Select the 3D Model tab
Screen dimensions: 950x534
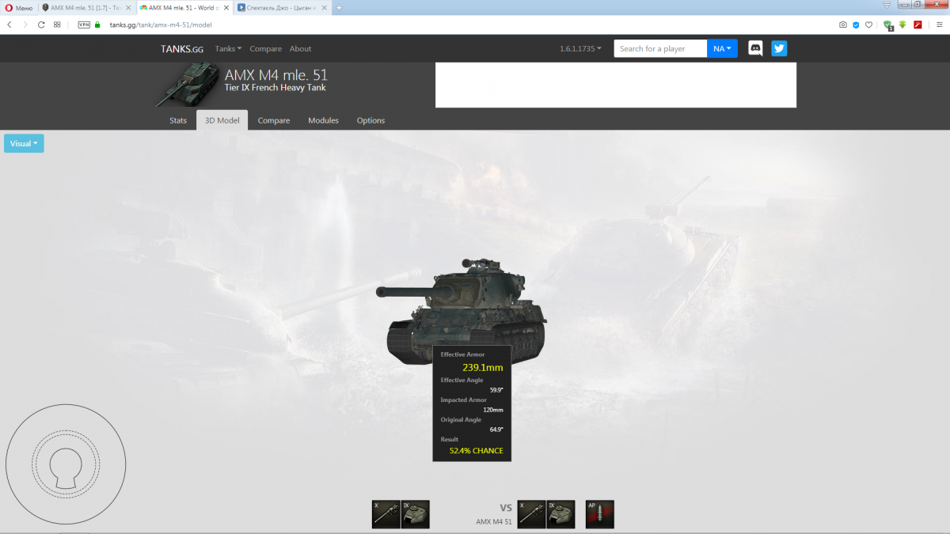222,120
